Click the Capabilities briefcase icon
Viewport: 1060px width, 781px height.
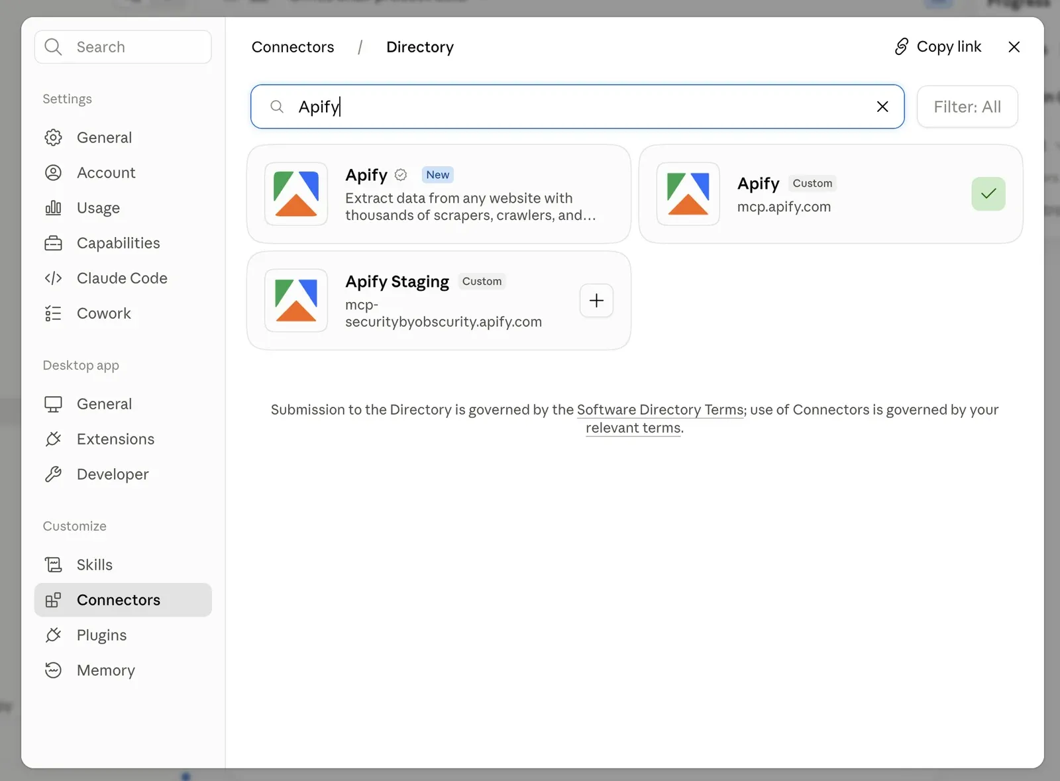[53, 243]
